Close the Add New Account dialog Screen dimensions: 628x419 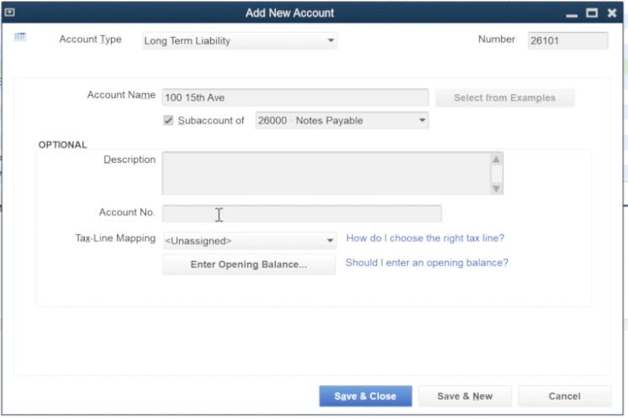point(611,13)
